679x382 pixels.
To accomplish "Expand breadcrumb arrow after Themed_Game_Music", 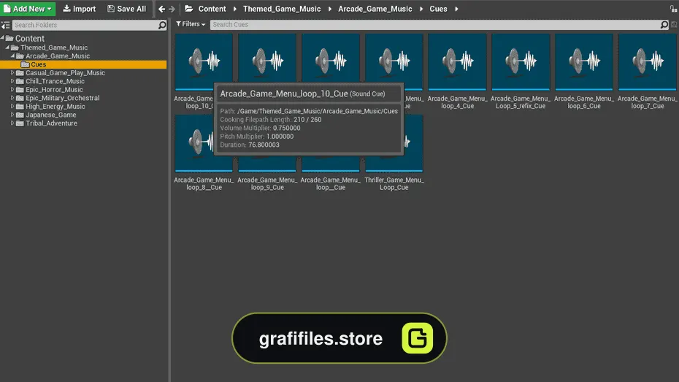I will tap(330, 9).
